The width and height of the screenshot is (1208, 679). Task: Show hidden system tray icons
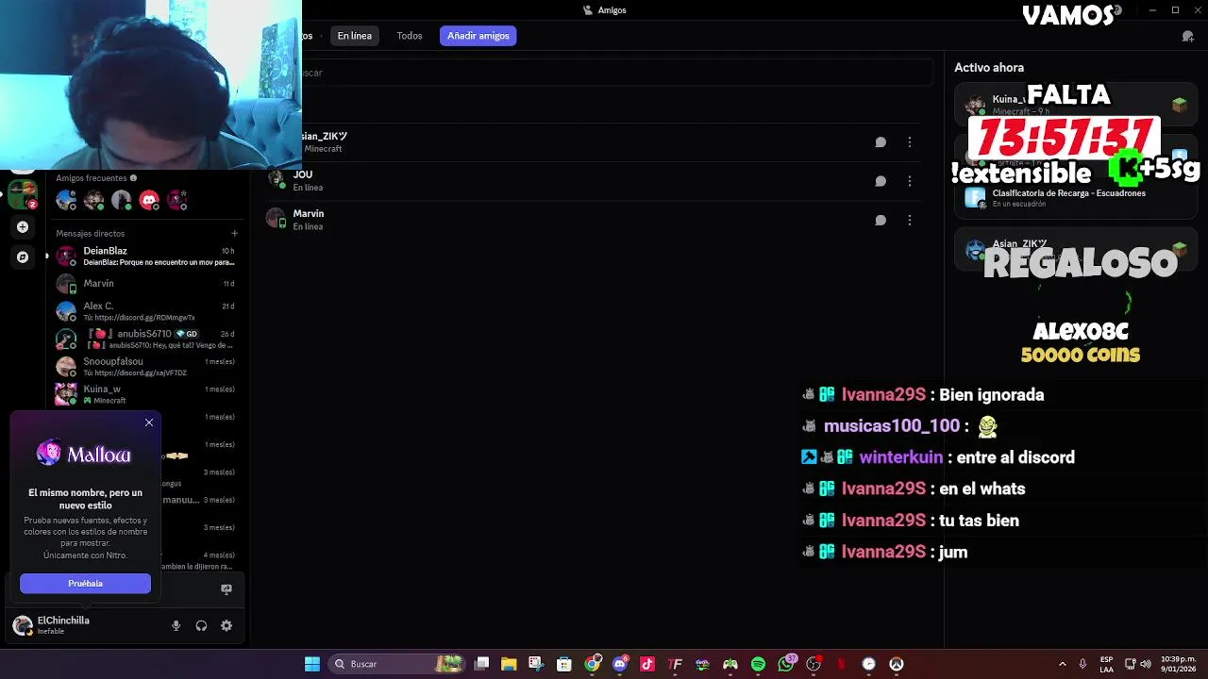(x=1063, y=664)
